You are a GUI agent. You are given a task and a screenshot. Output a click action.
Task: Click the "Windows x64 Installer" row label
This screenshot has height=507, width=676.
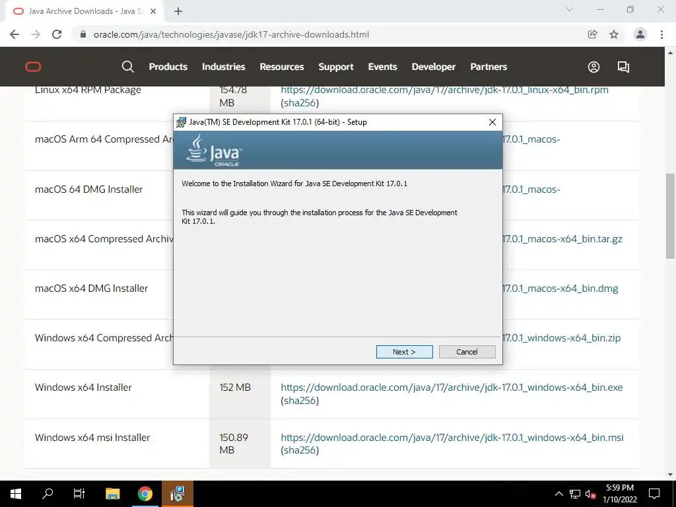click(x=83, y=387)
